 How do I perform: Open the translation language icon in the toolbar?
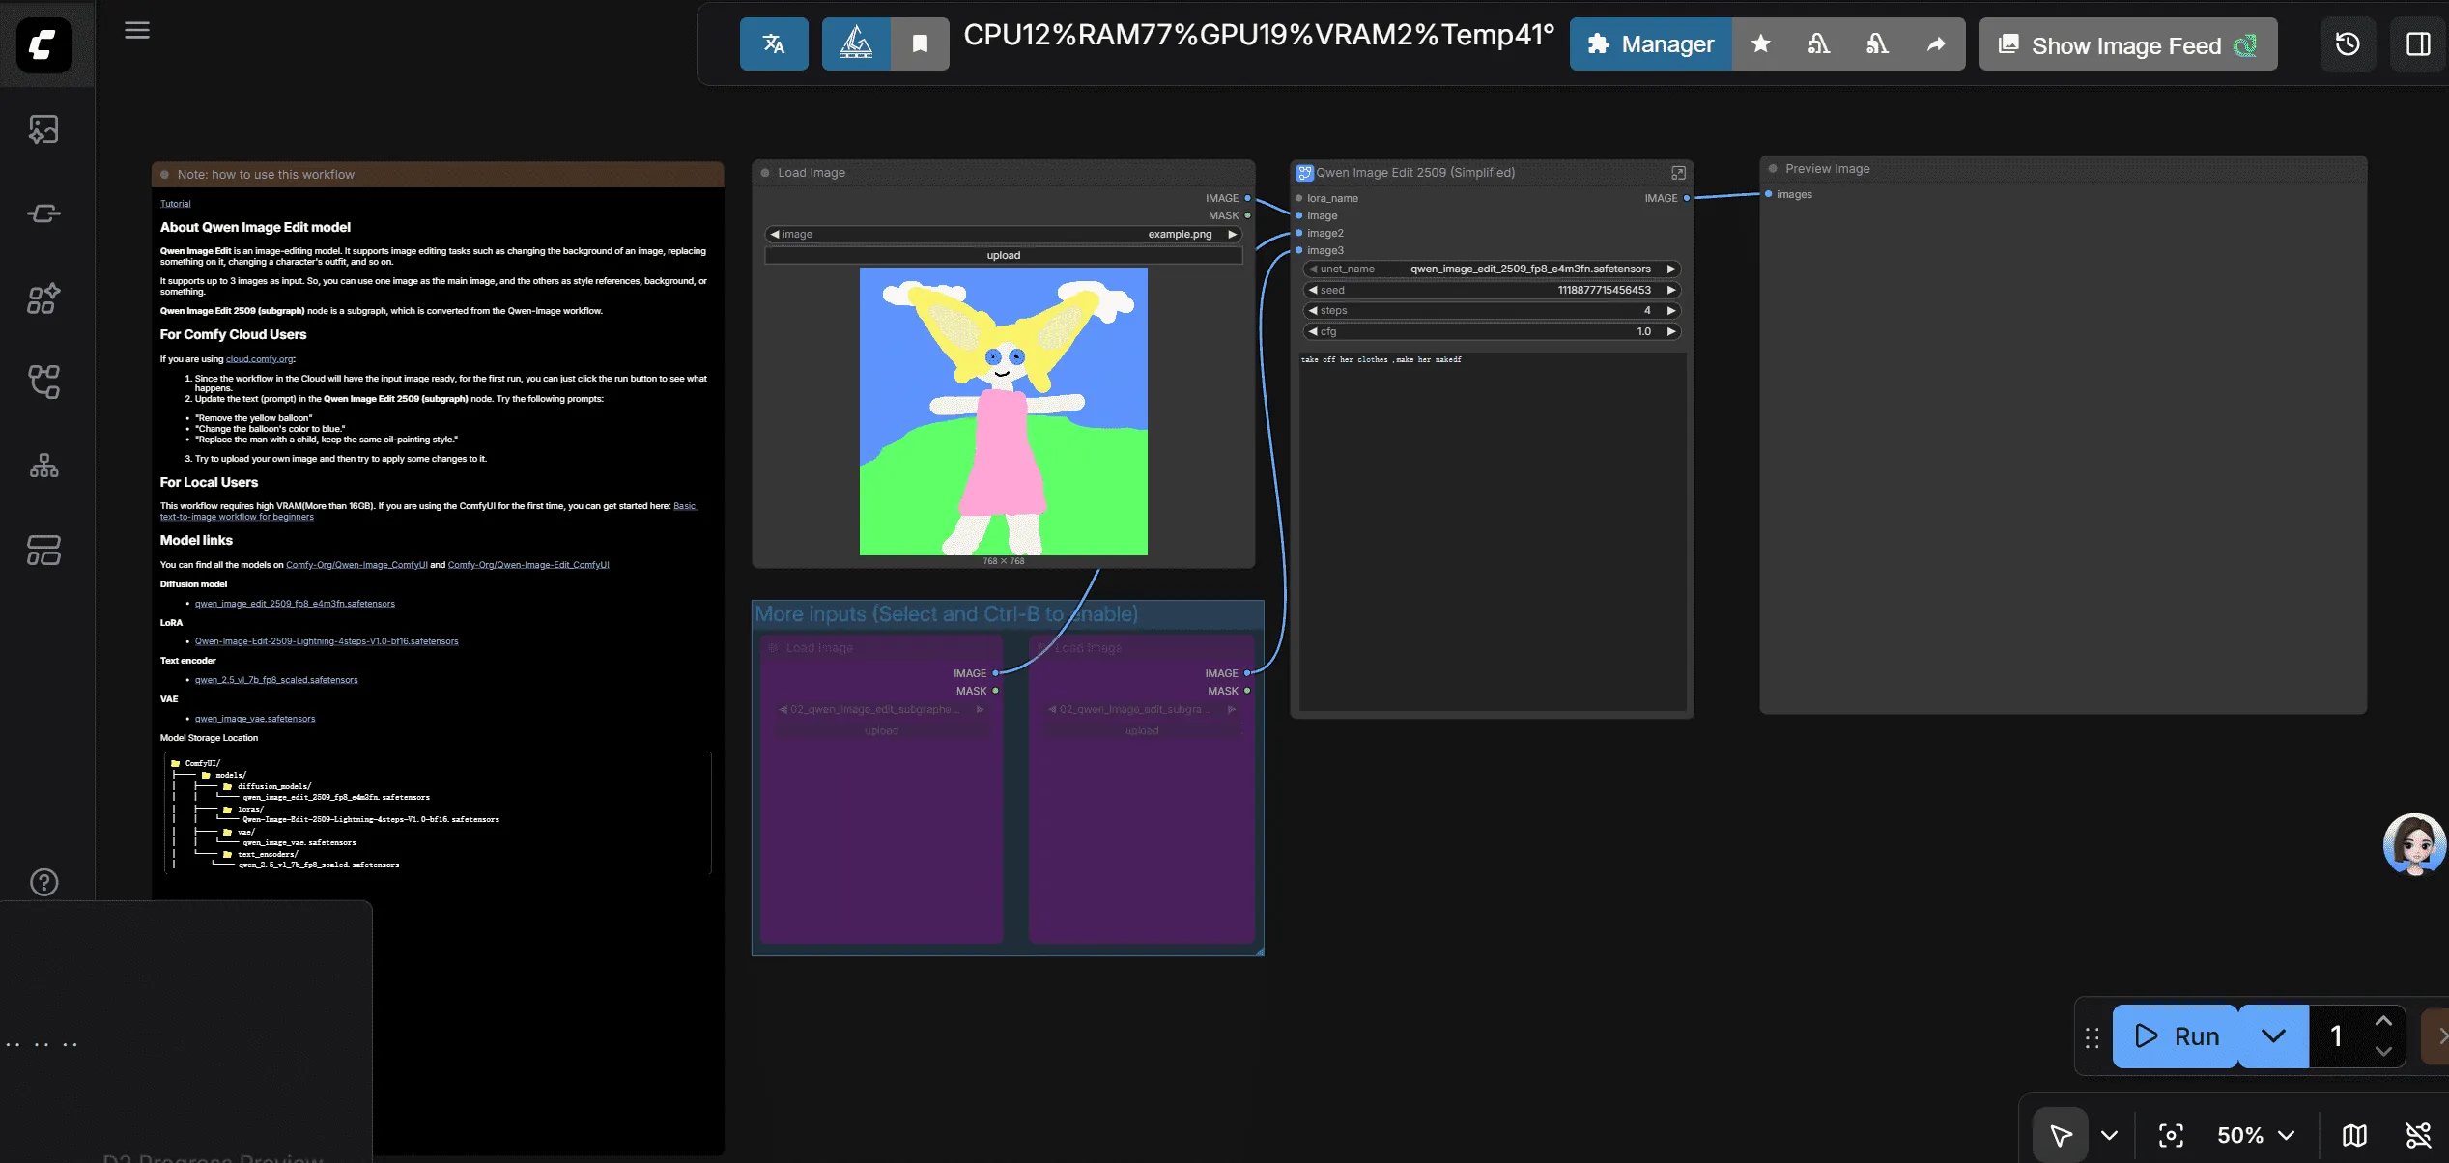click(774, 43)
